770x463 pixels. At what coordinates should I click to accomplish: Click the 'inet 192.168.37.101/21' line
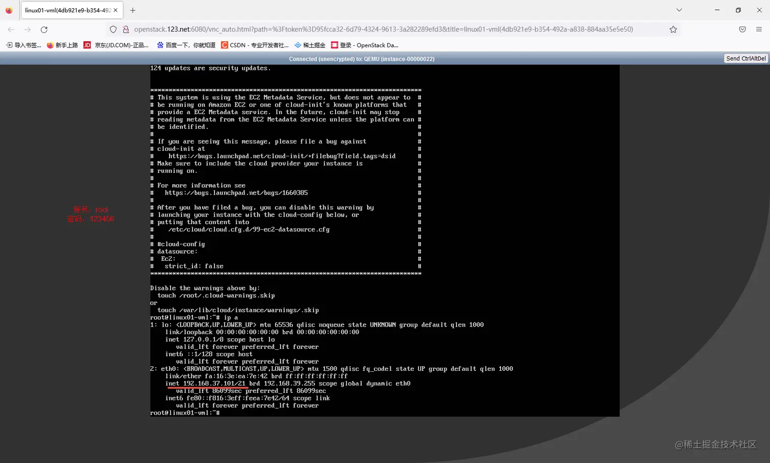(x=288, y=384)
